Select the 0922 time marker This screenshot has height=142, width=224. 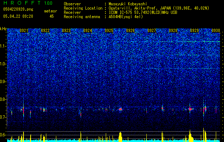pos(45,31)
